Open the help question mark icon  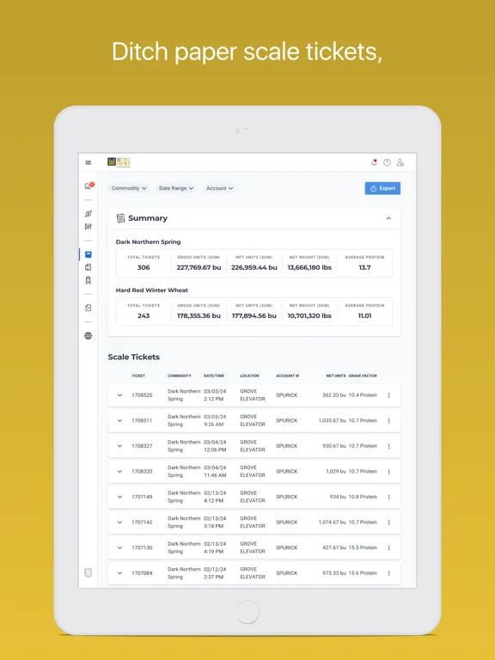click(387, 162)
